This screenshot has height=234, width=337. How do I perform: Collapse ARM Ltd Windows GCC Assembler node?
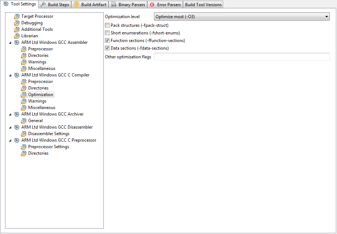(10, 43)
